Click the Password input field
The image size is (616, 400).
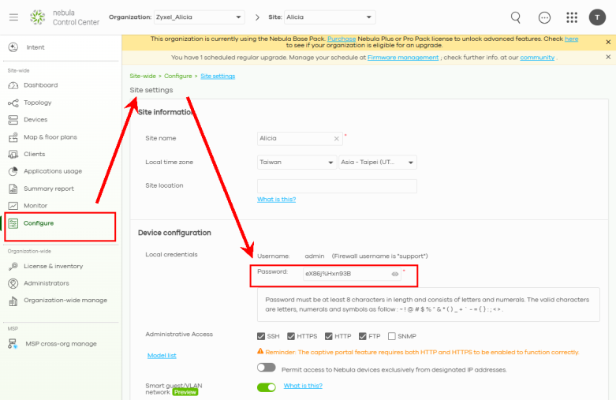[352, 274]
